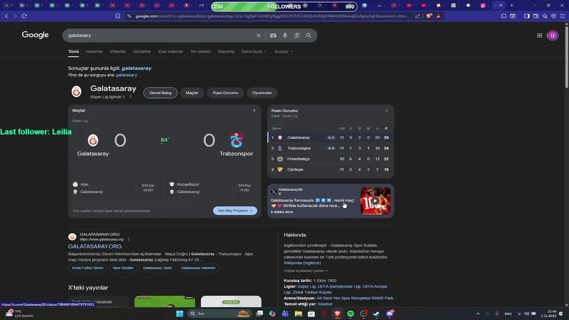Switch to the Kısa videolar tab
The image size is (569, 320).
click(171, 52)
